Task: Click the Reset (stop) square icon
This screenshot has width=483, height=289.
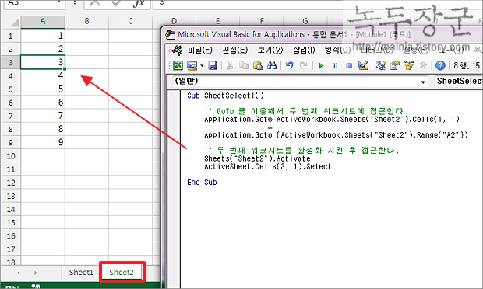Action: [x=349, y=66]
